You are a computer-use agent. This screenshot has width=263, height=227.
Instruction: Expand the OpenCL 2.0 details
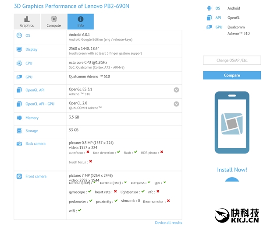(176, 104)
